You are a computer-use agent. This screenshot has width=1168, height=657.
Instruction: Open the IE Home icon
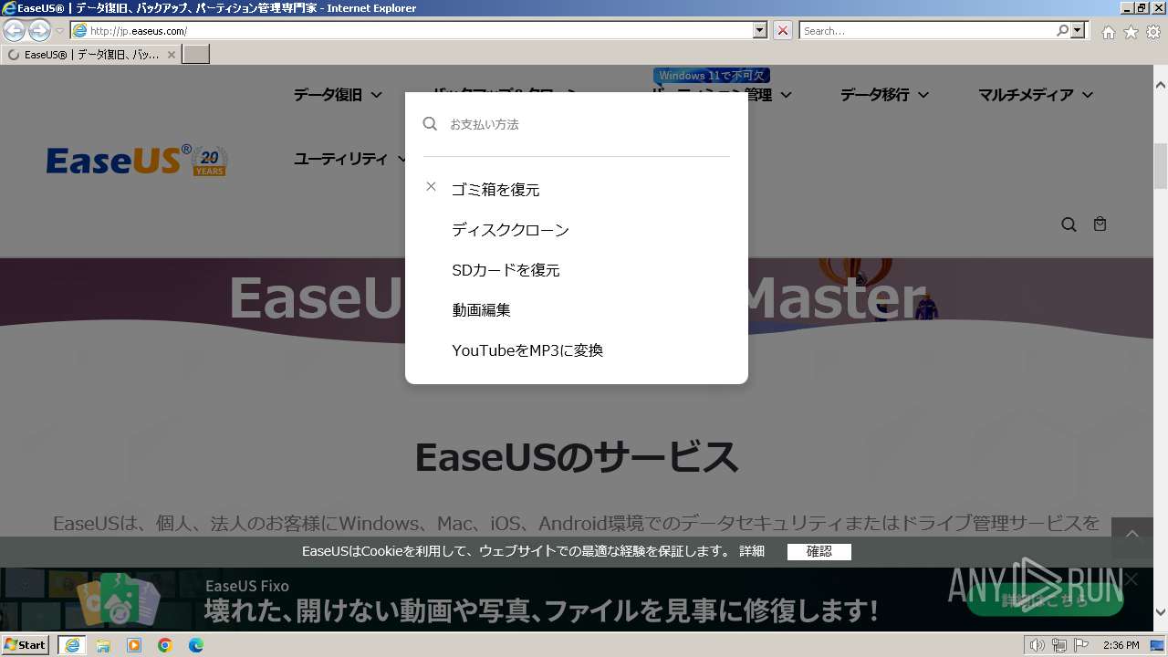click(1108, 32)
